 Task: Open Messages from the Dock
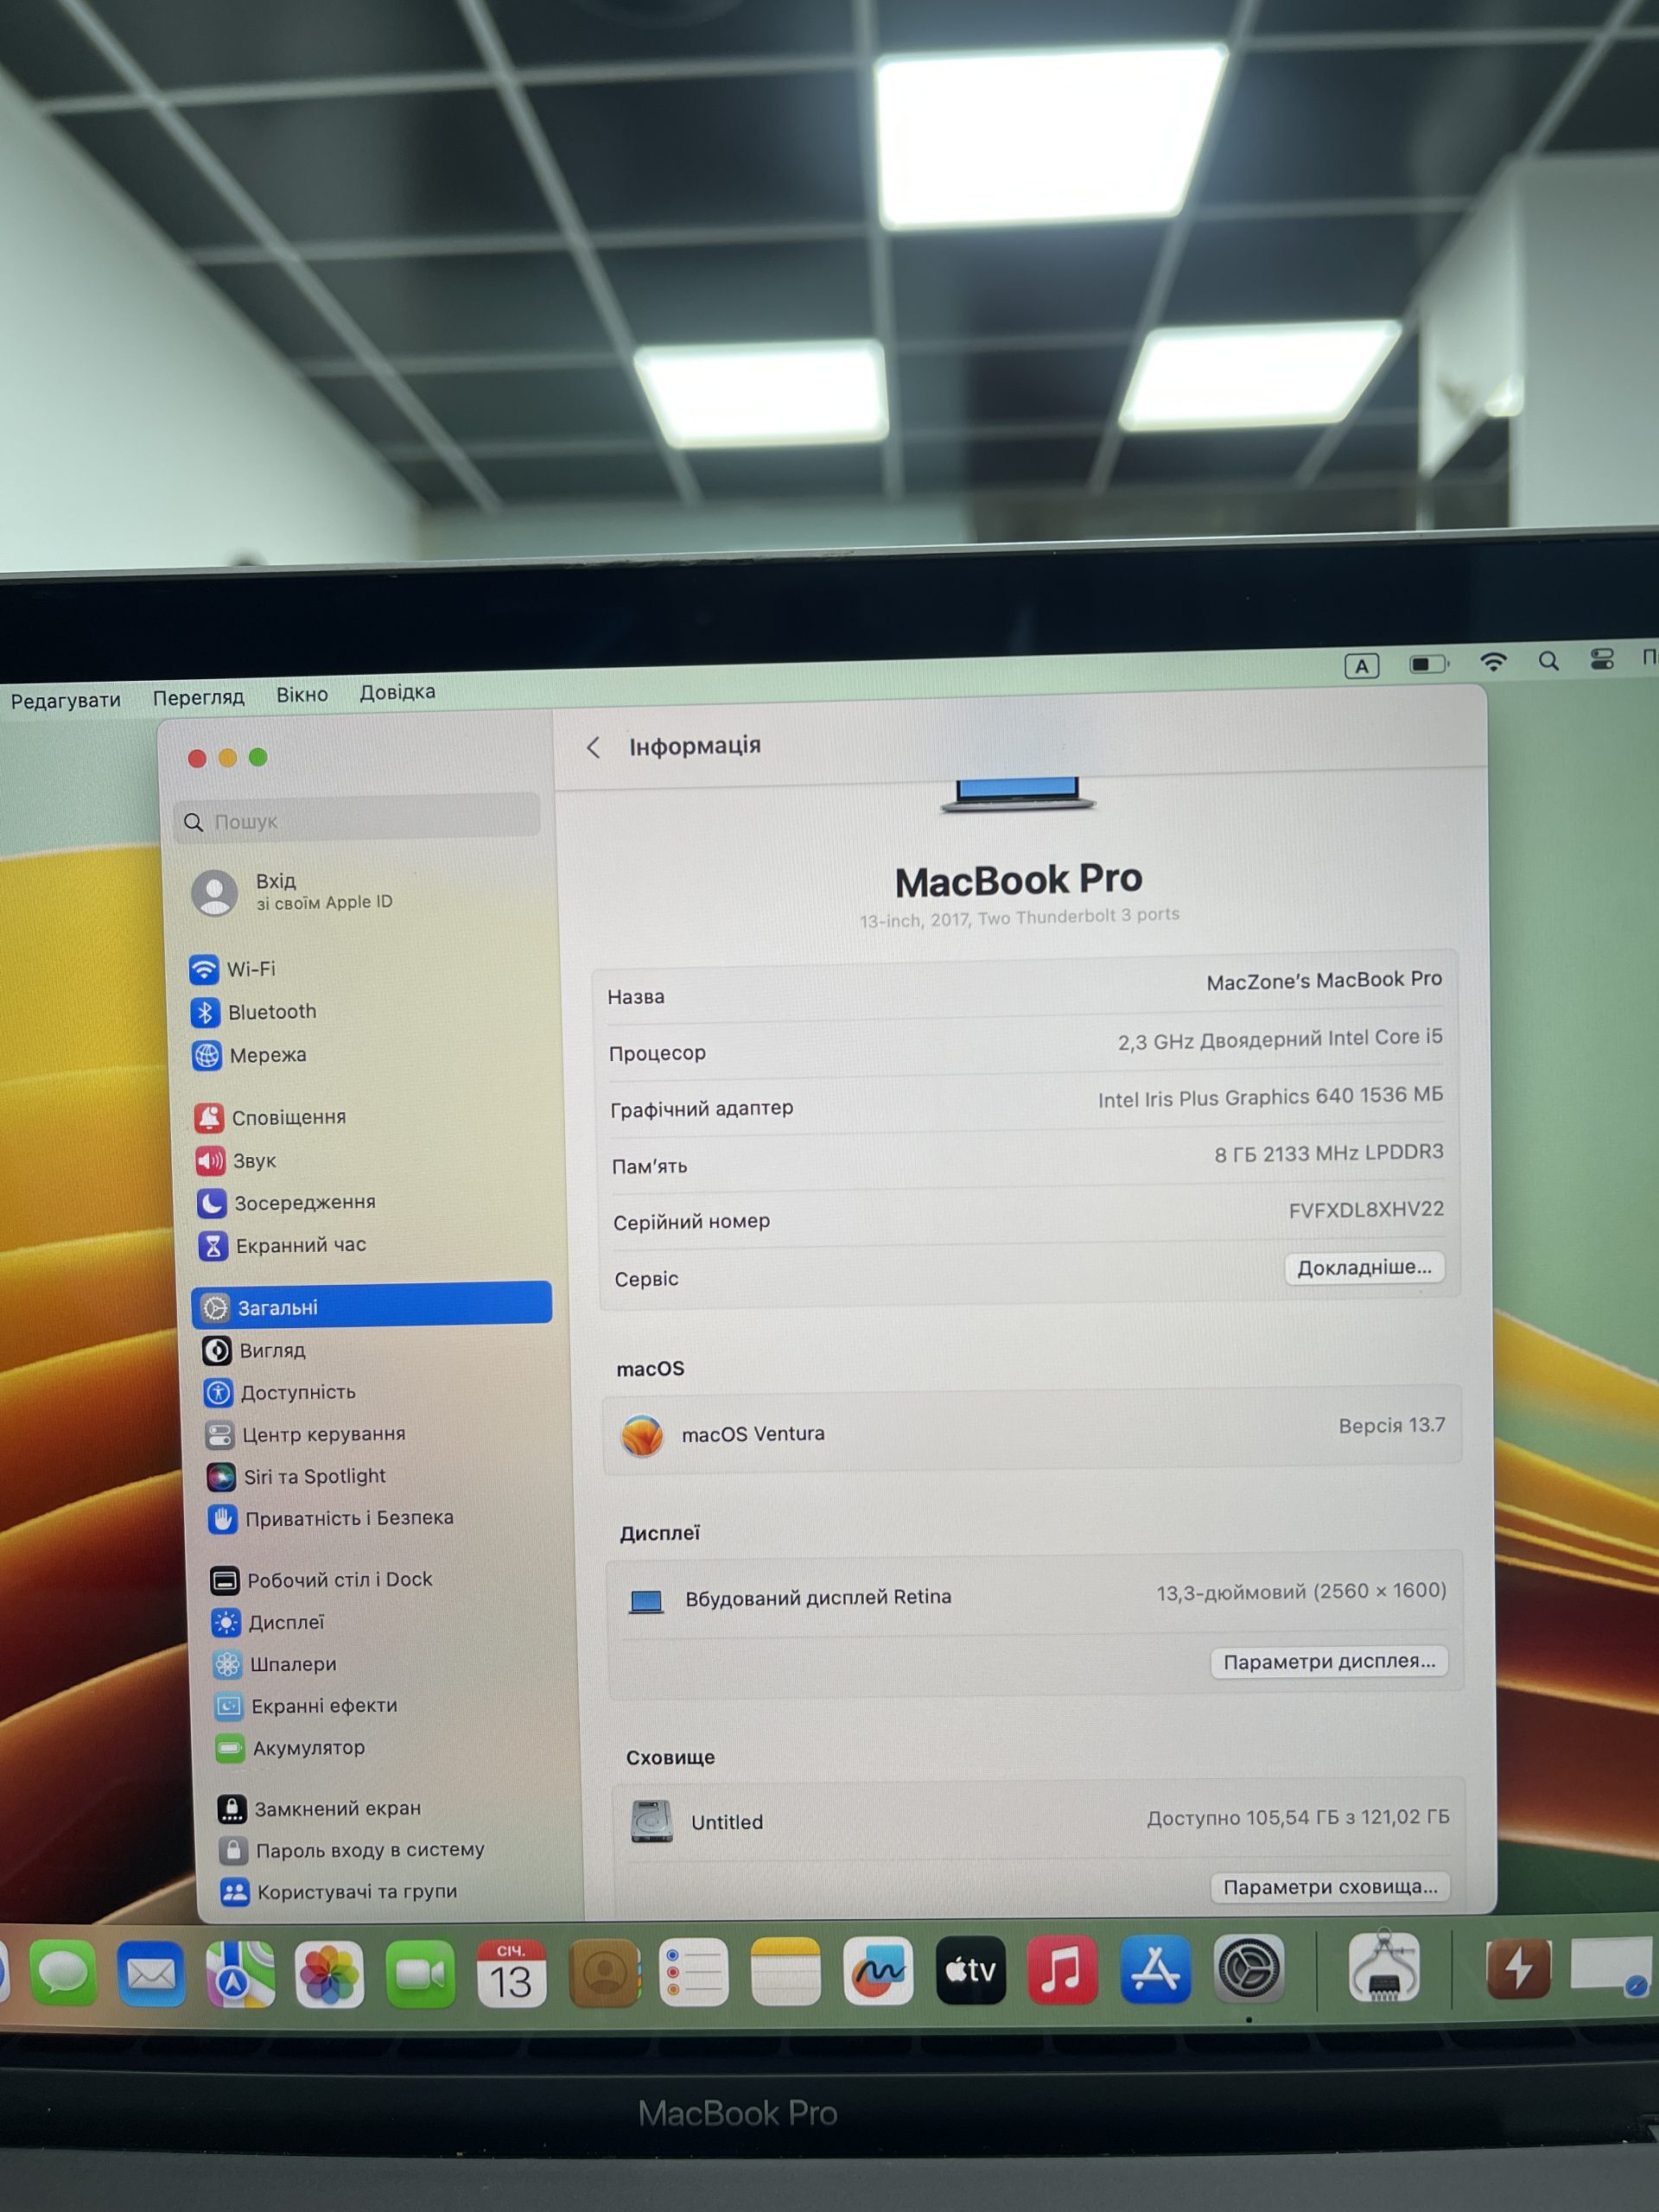[63, 1973]
